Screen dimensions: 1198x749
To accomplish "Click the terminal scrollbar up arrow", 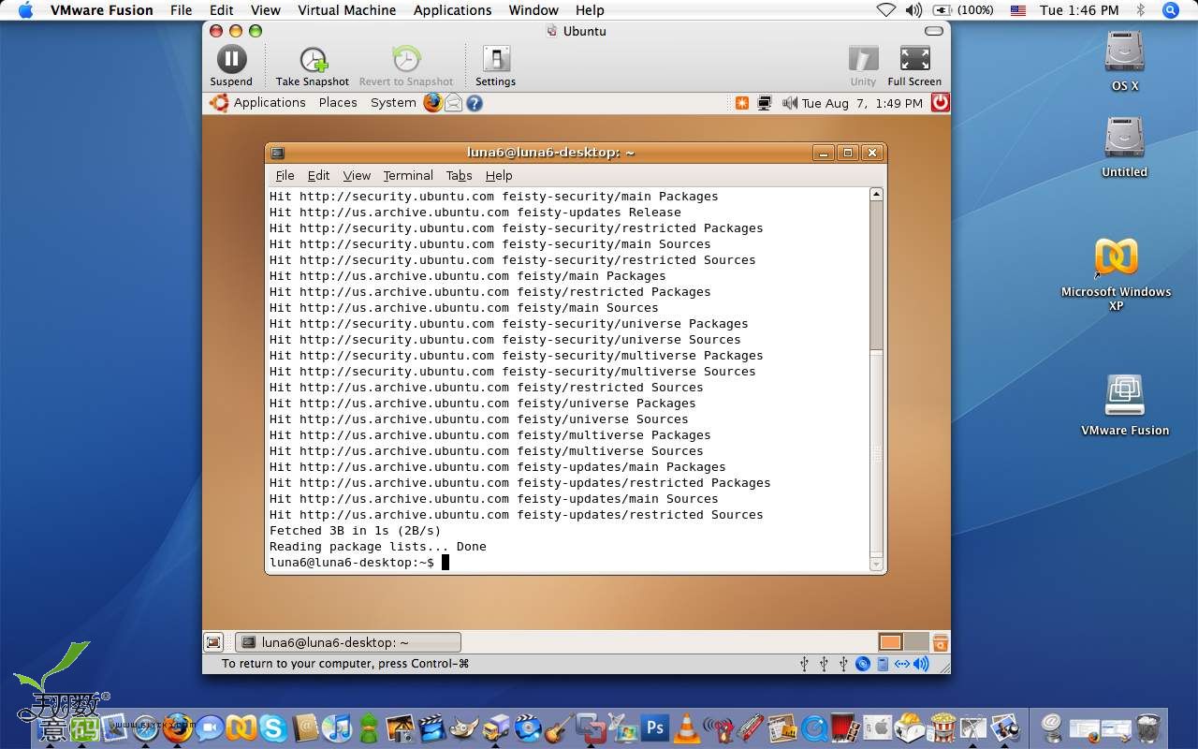I will coord(876,195).
